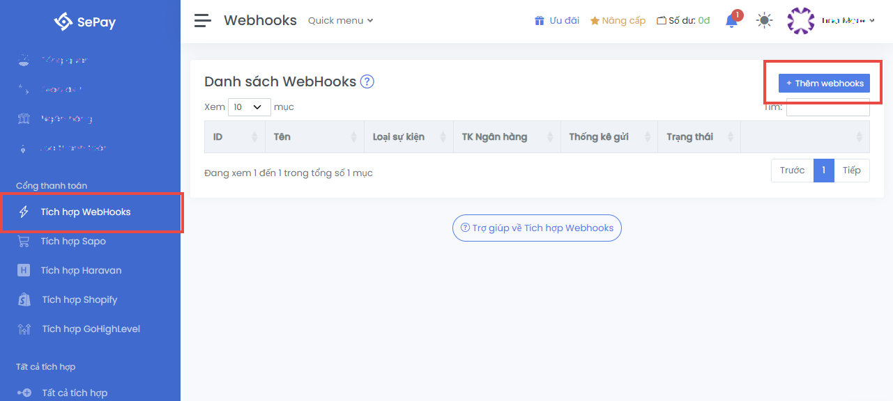Click the user avatar image

click(x=800, y=21)
